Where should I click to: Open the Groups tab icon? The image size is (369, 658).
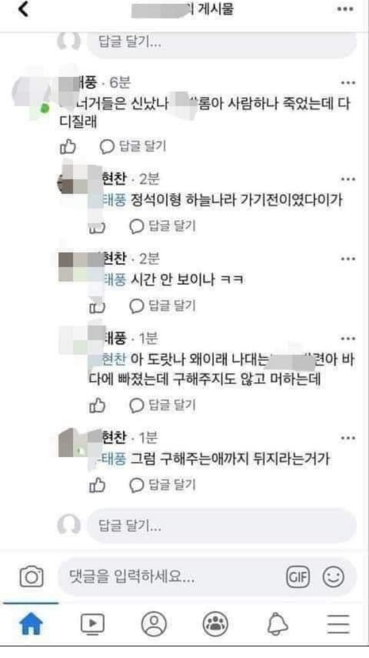pyautogui.click(x=215, y=624)
